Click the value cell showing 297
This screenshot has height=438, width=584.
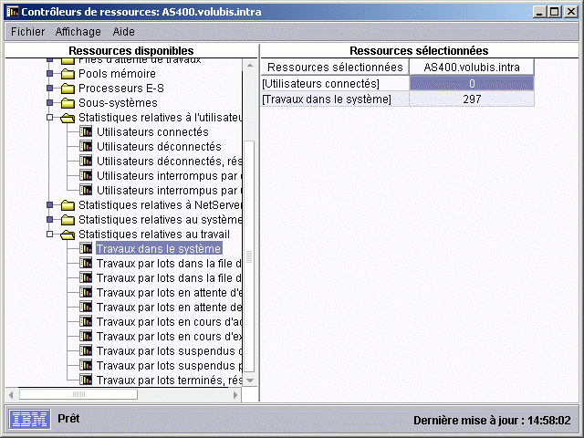tap(472, 99)
